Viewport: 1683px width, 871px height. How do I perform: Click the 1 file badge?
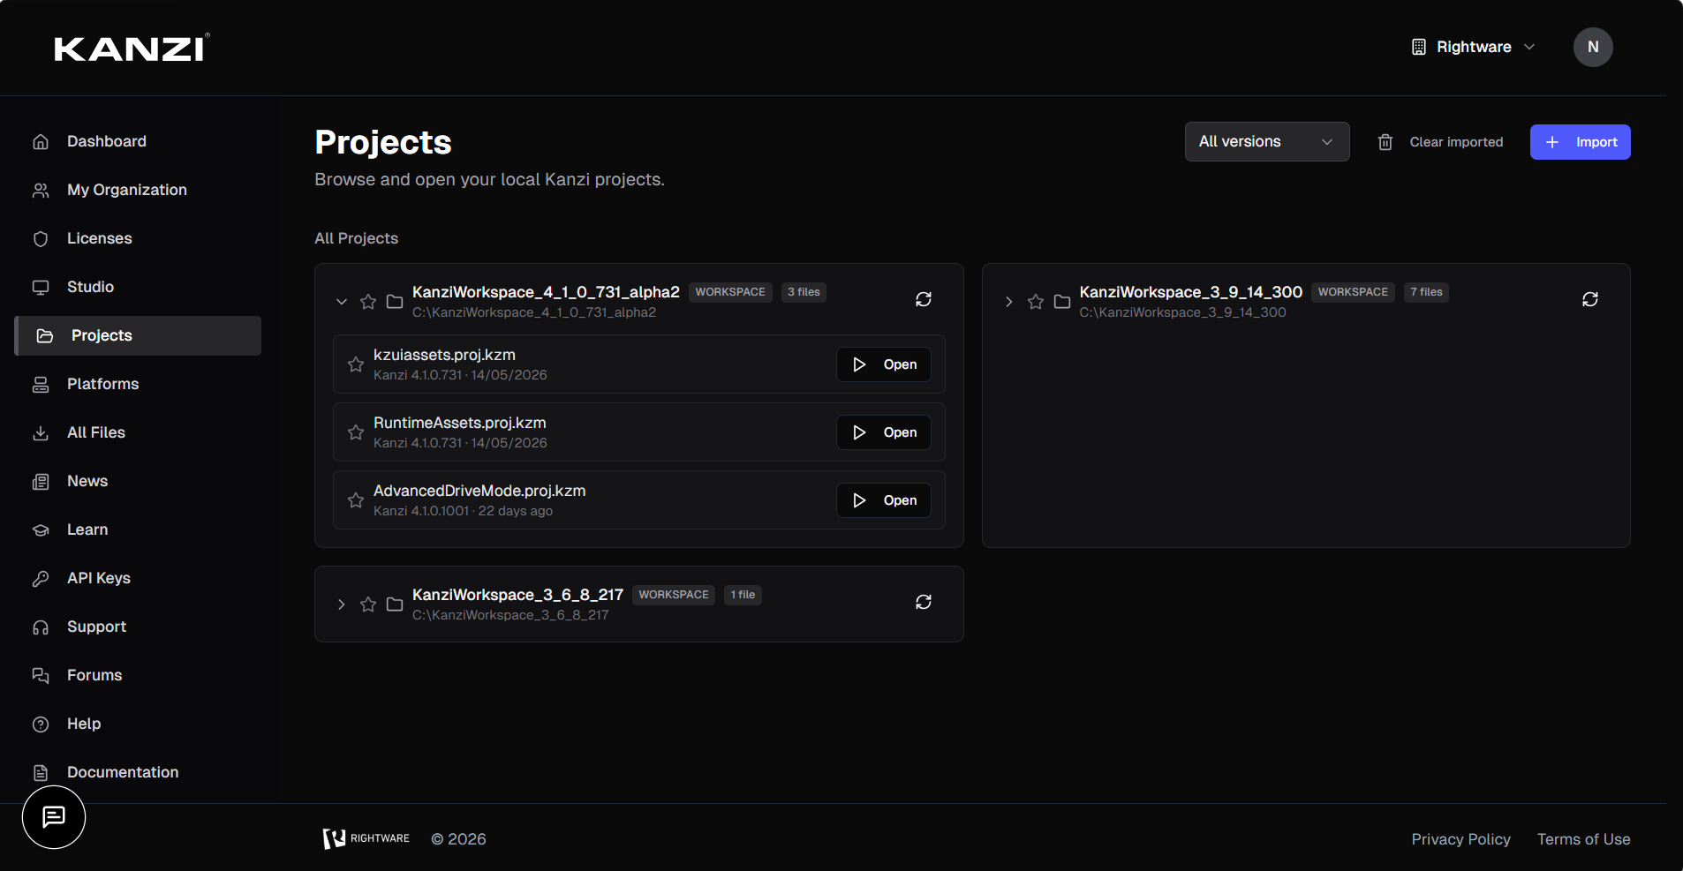click(x=743, y=595)
